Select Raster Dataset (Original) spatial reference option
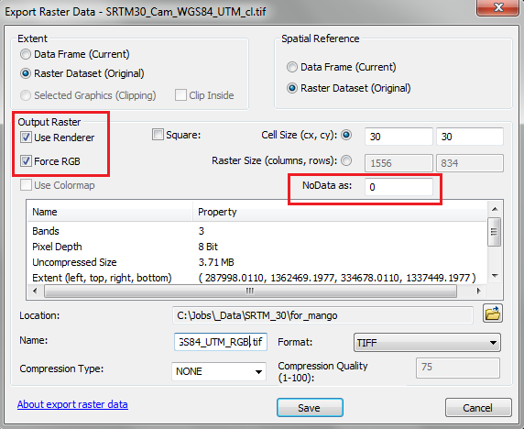The image size is (524, 429). click(x=292, y=88)
